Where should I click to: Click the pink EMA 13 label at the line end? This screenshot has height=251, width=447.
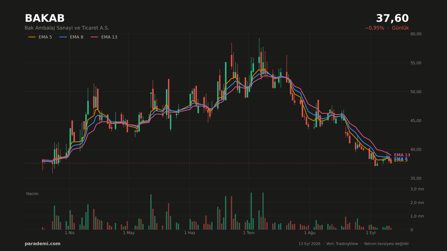[402, 155]
